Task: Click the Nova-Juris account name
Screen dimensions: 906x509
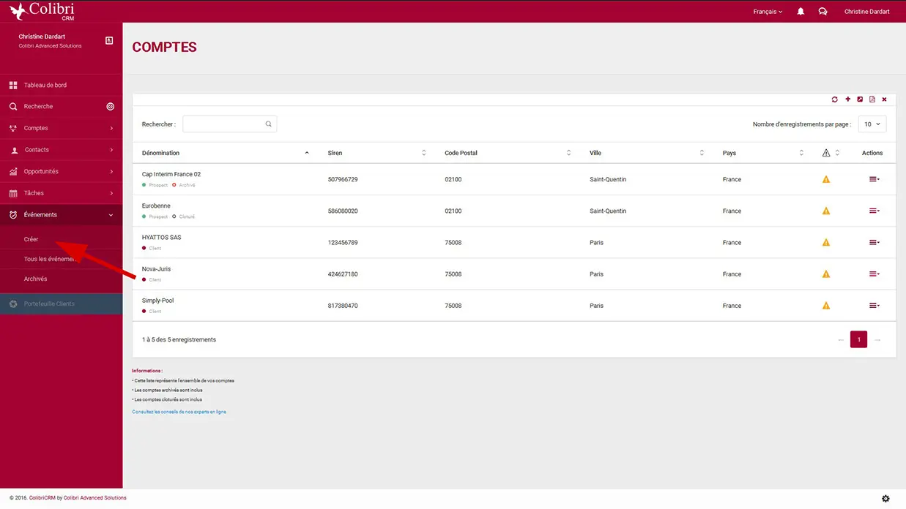Action: click(x=156, y=268)
